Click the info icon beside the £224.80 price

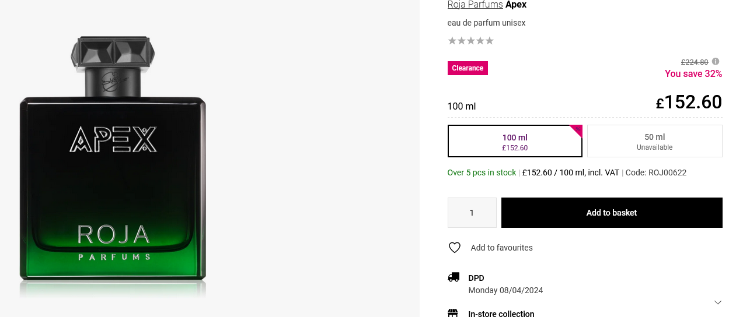click(716, 62)
